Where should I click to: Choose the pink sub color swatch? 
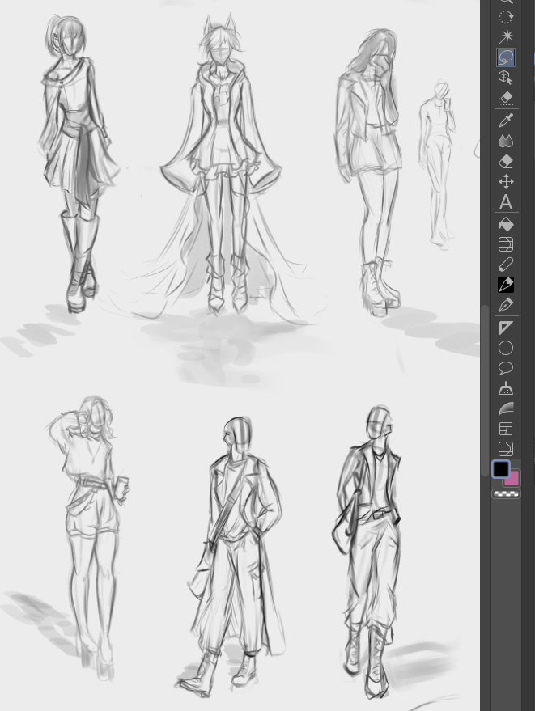coord(514,480)
